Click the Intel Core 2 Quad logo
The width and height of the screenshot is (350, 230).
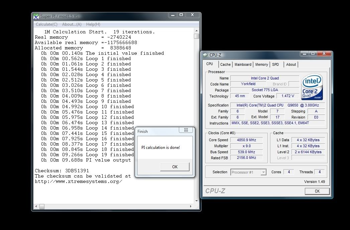(x=312, y=87)
